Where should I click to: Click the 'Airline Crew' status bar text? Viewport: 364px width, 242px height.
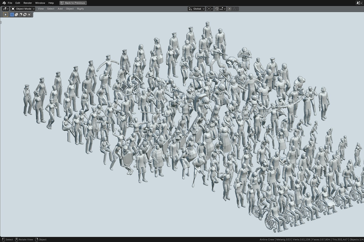click(x=267, y=240)
